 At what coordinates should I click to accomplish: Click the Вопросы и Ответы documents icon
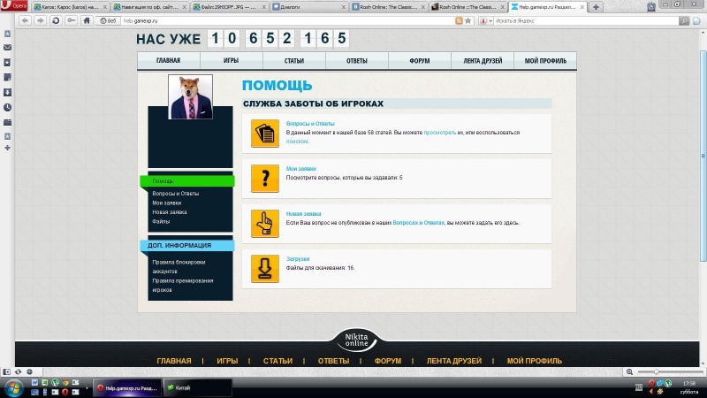[264, 134]
